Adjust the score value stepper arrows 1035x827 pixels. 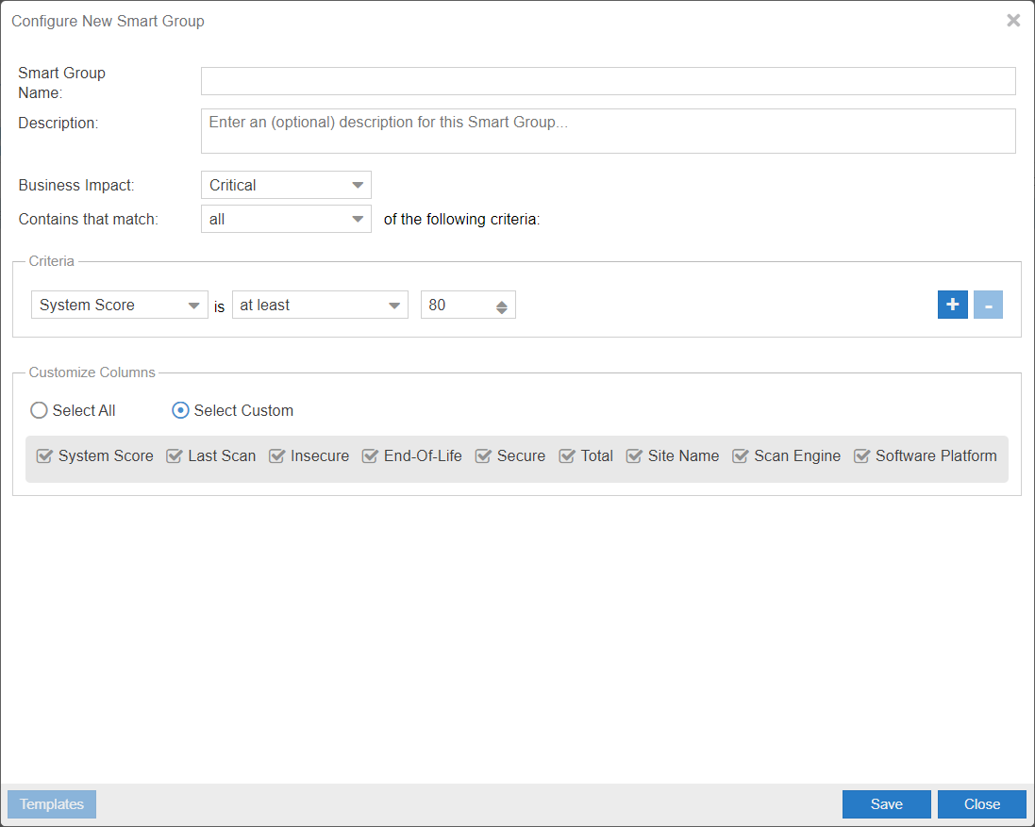pyautogui.click(x=502, y=307)
